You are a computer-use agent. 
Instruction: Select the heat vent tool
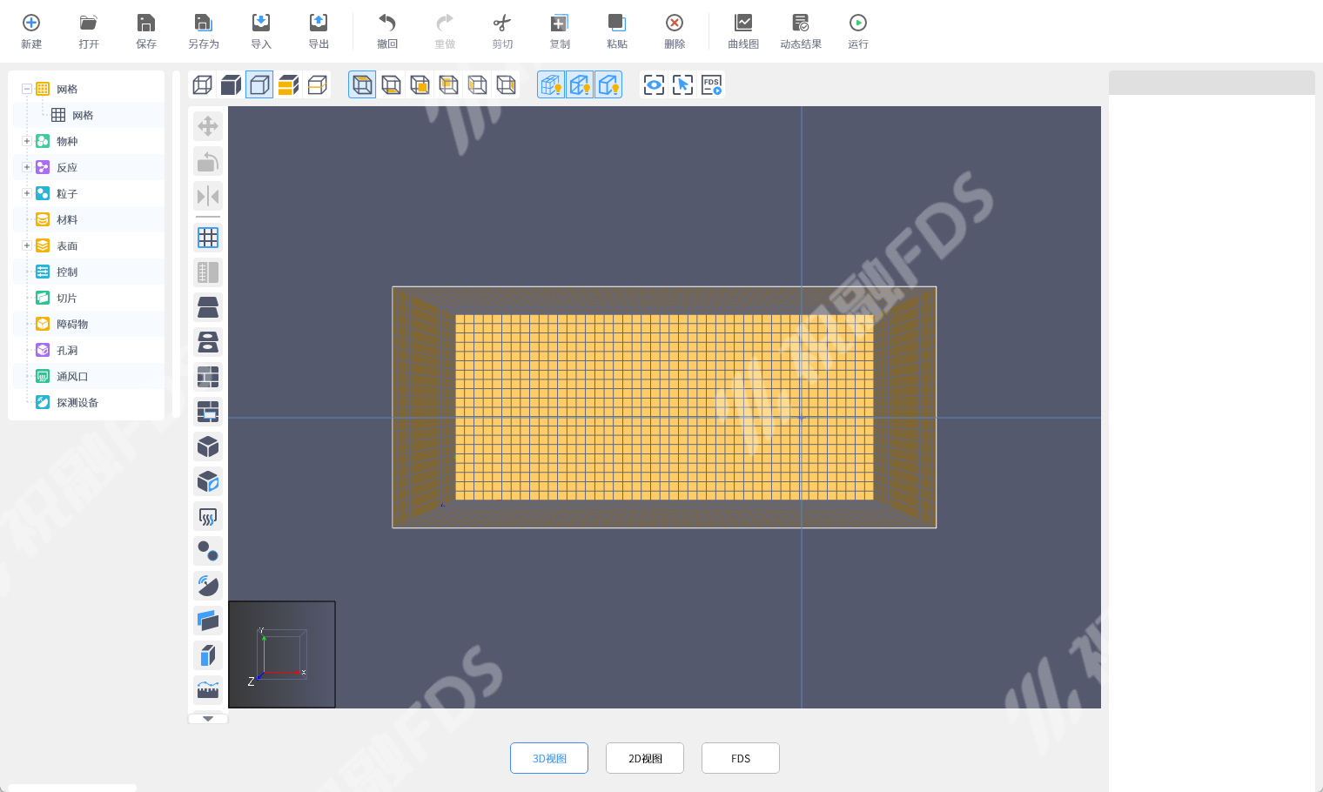[x=208, y=516]
